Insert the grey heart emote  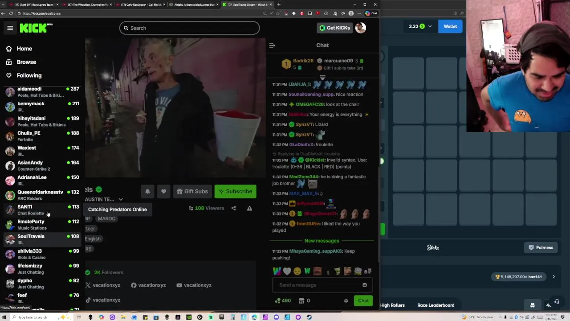coord(287,271)
